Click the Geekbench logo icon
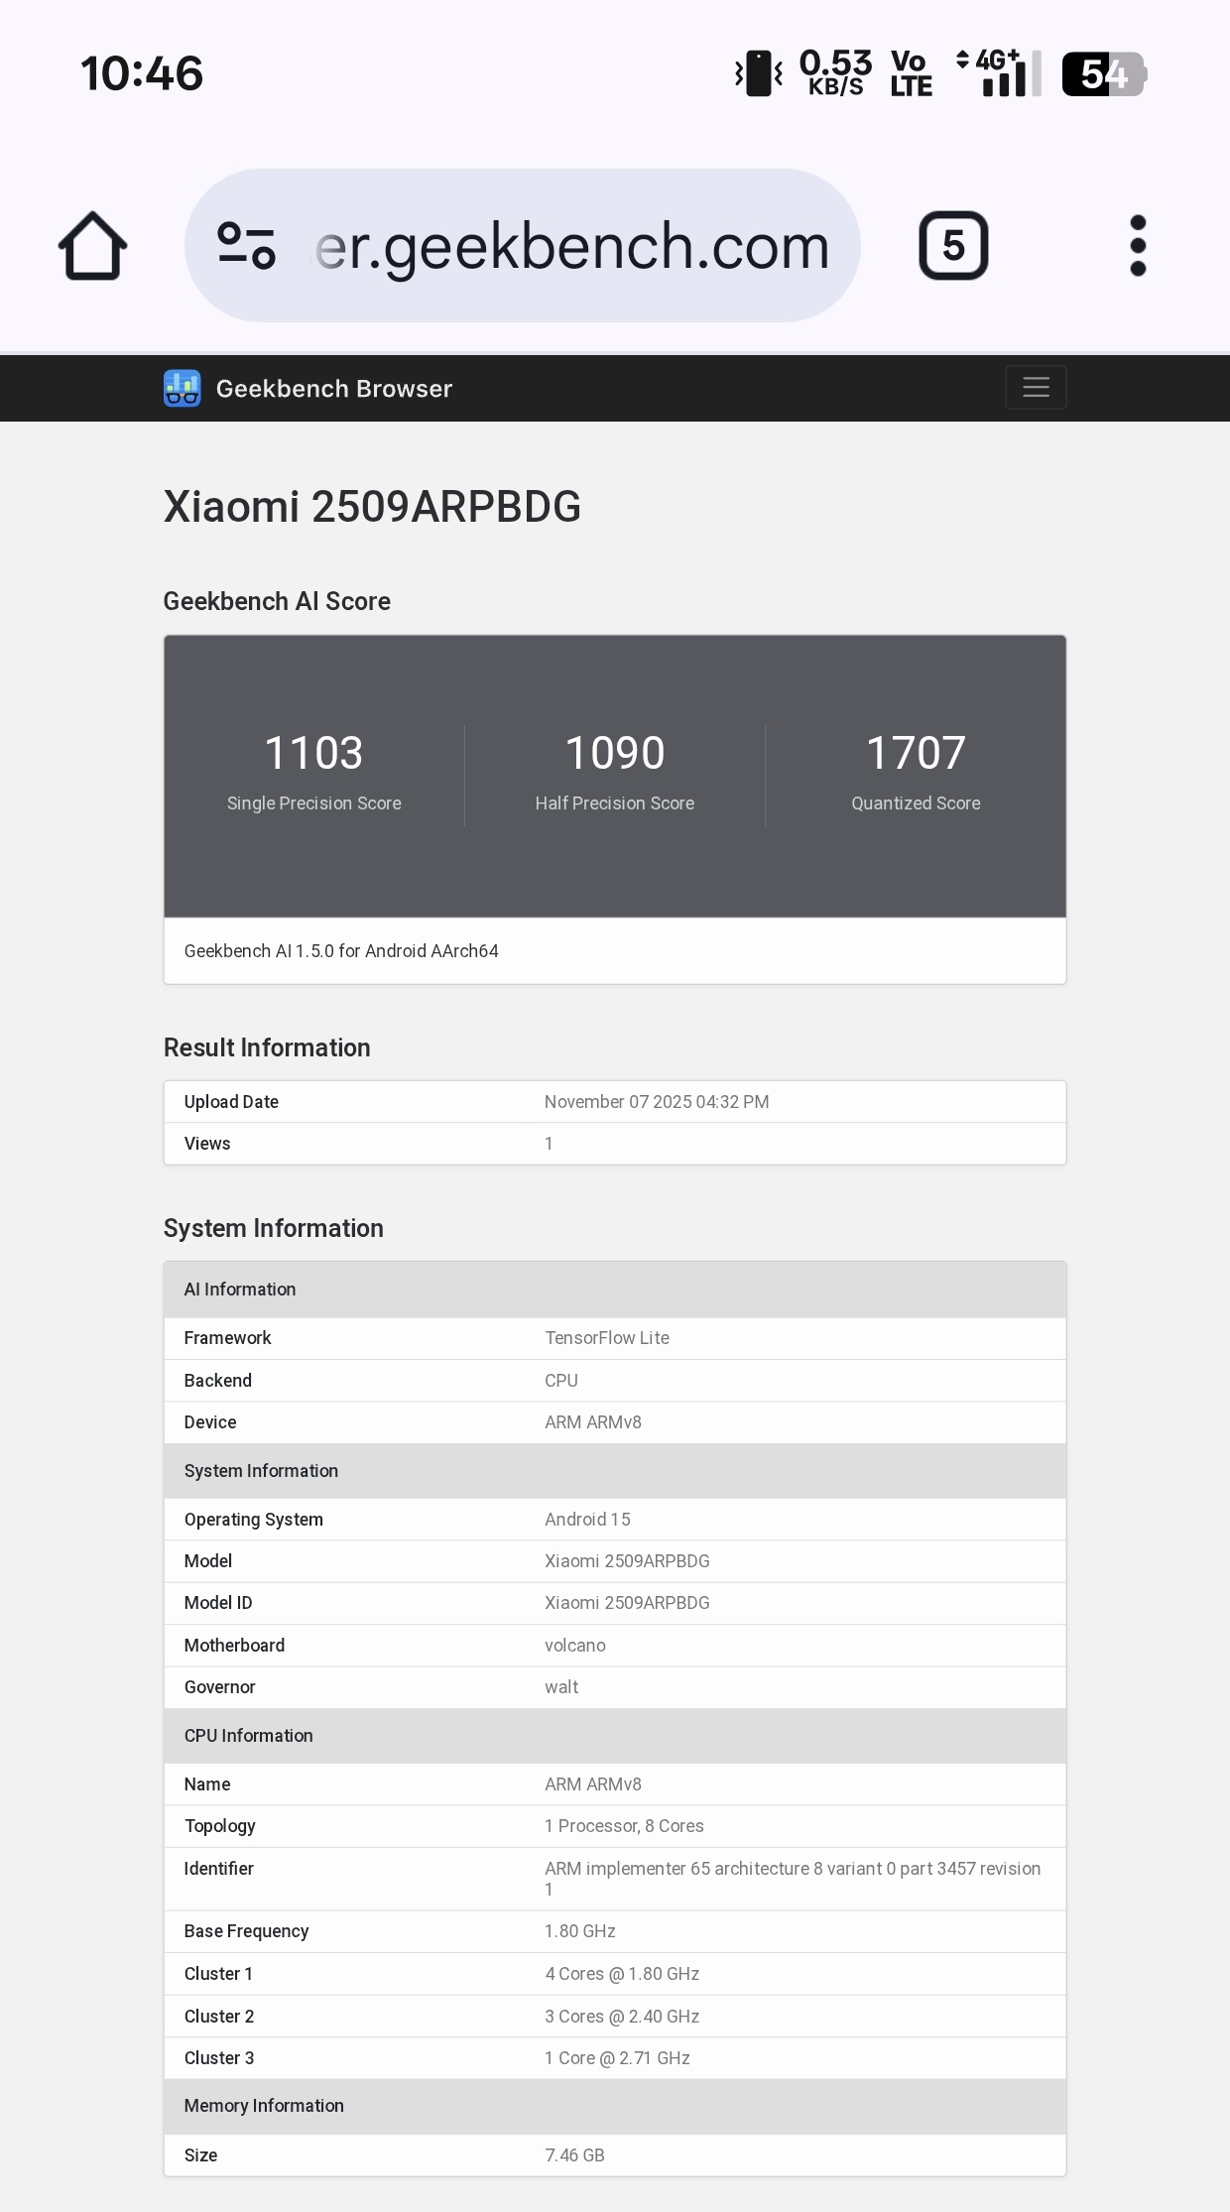Image resolution: width=1230 pixels, height=2212 pixels. [183, 388]
